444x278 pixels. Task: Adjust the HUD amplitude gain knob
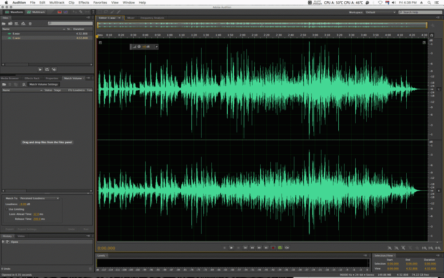tap(139, 47)
